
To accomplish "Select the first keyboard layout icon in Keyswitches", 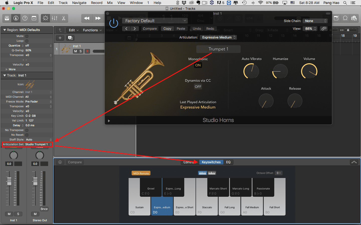I will 203,173.
